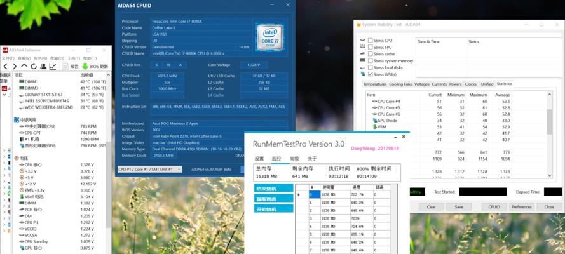Click the Close button in Stability Test
The height and width of the screenshot is (254, 565).
[550, 207]
